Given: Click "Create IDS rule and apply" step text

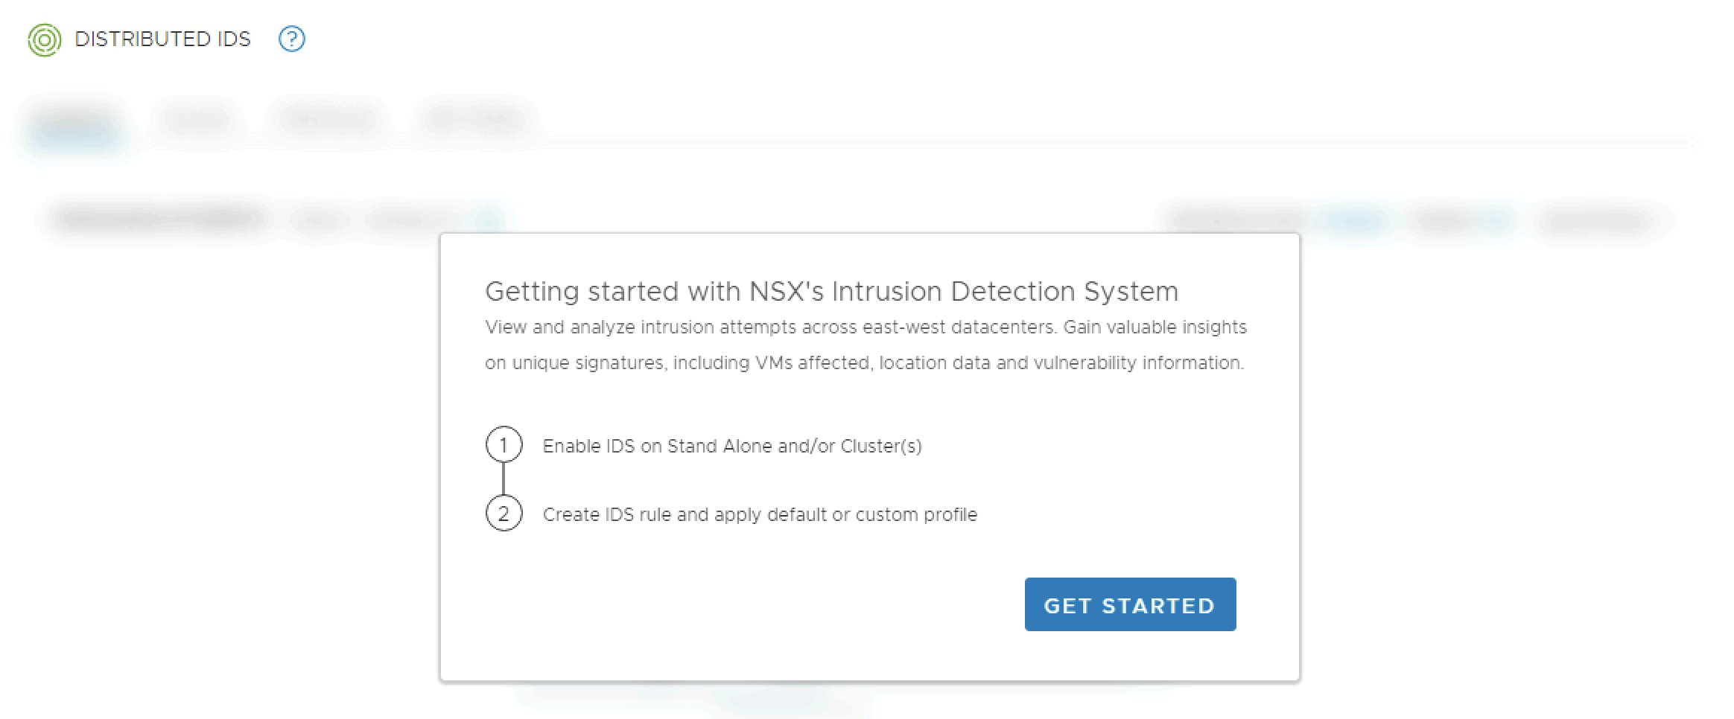Looking at the screenshot, I should [x=759, y=514].
